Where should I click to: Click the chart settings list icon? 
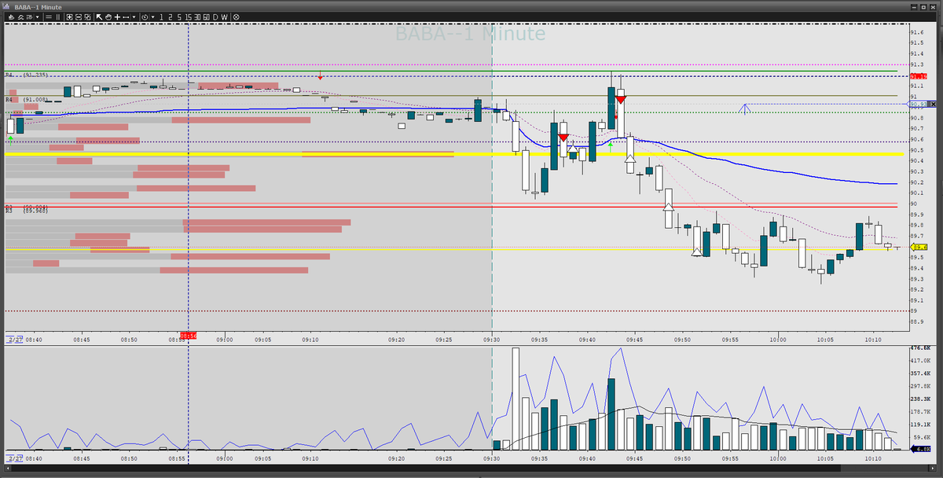pyautogui.click(x=30, y=17)
